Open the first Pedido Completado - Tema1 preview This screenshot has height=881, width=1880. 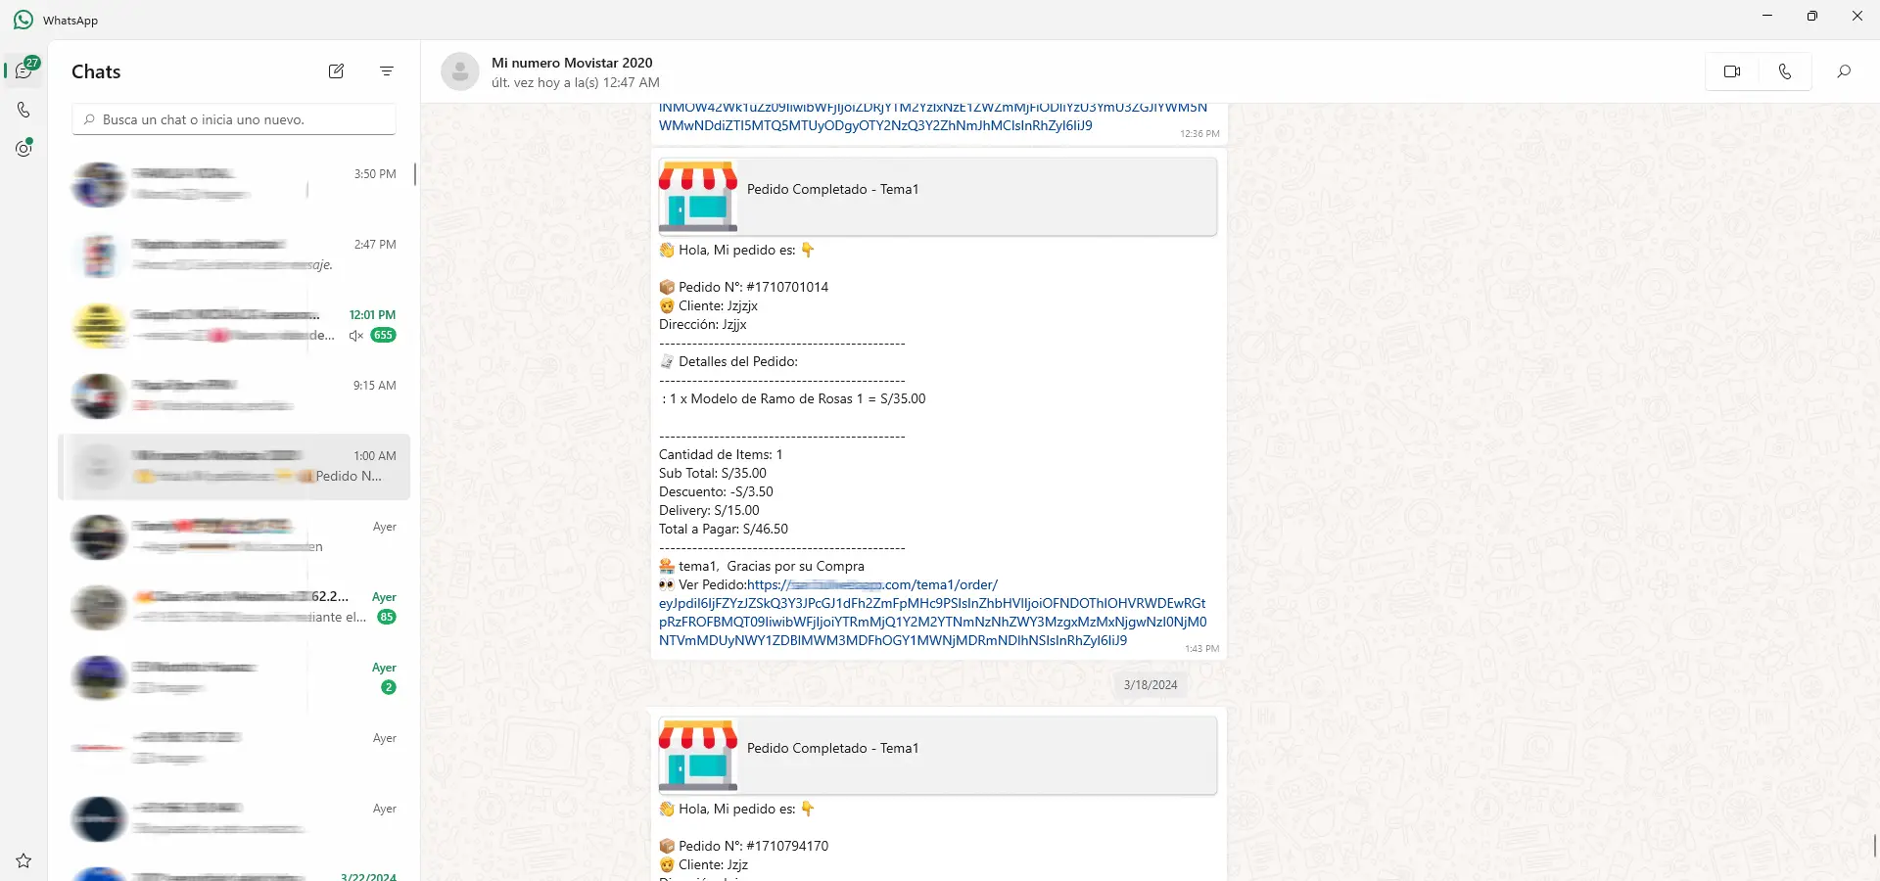click(x=937, y=196)
